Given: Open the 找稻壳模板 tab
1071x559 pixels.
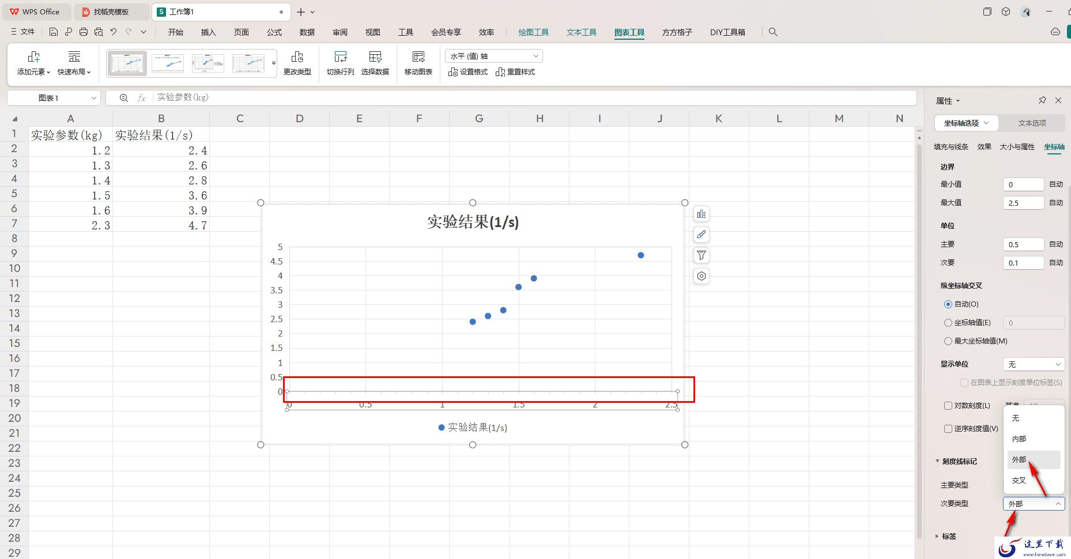Looking at the screenshot, I should click(x=111, y=12).
